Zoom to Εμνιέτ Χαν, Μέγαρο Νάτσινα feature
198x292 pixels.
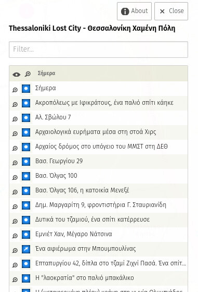(x=15, y=236)
